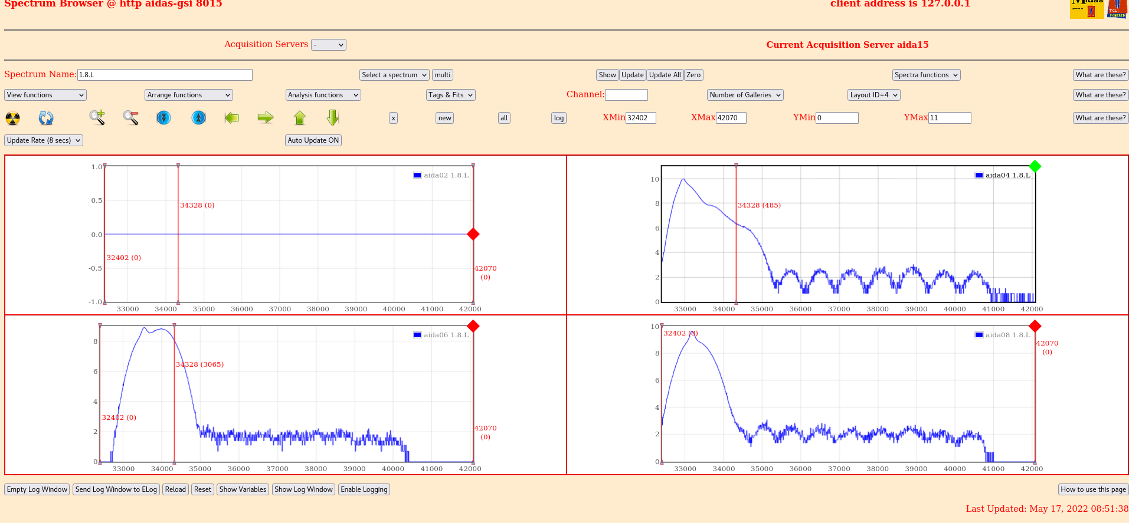Click the blue double down arrow icon
The image size is (1129, 523).
(x=163, y=118)
